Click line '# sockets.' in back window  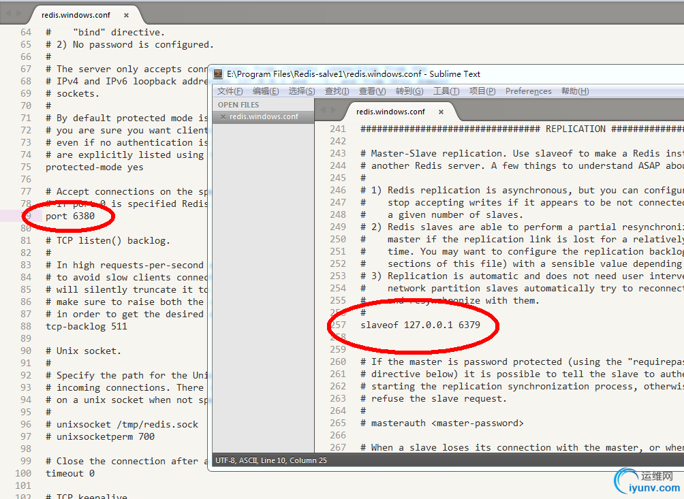click(72, 94)
